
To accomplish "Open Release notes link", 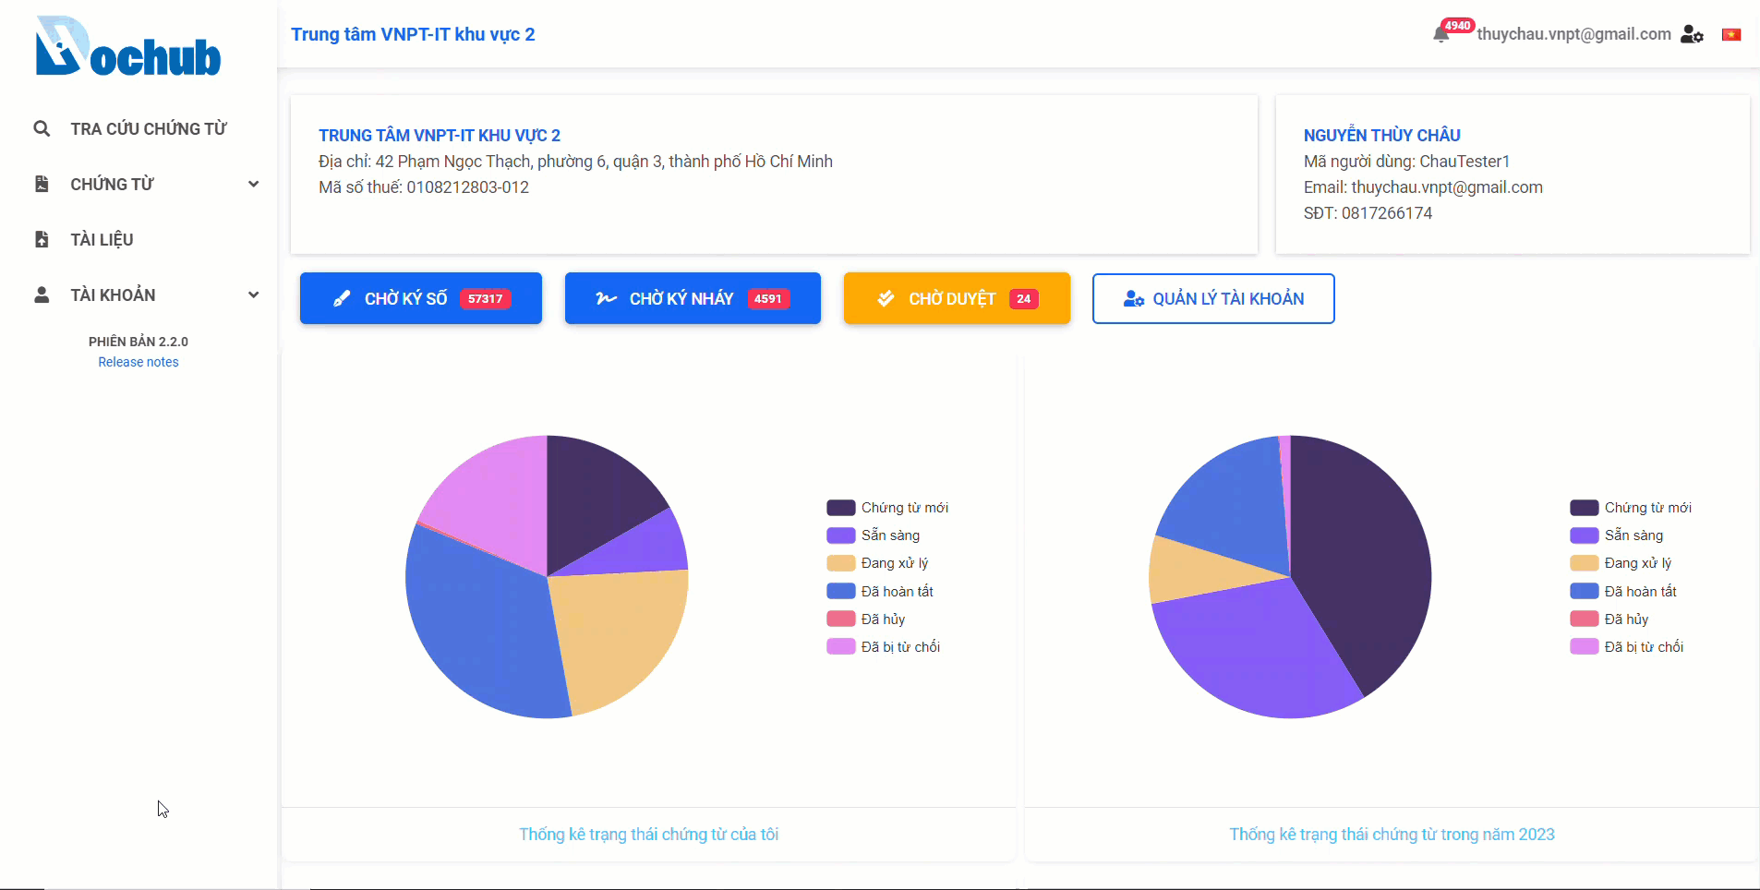I will (x=139, y=362).
